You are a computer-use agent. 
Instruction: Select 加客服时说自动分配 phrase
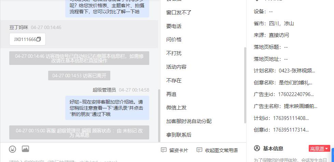pos(189,121)
